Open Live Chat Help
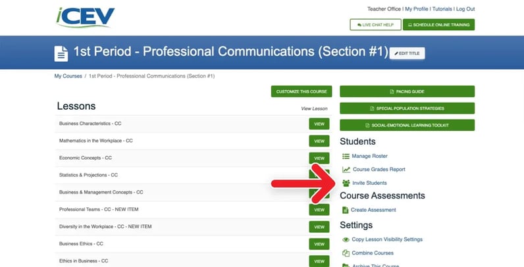 (x=375, y=25)
